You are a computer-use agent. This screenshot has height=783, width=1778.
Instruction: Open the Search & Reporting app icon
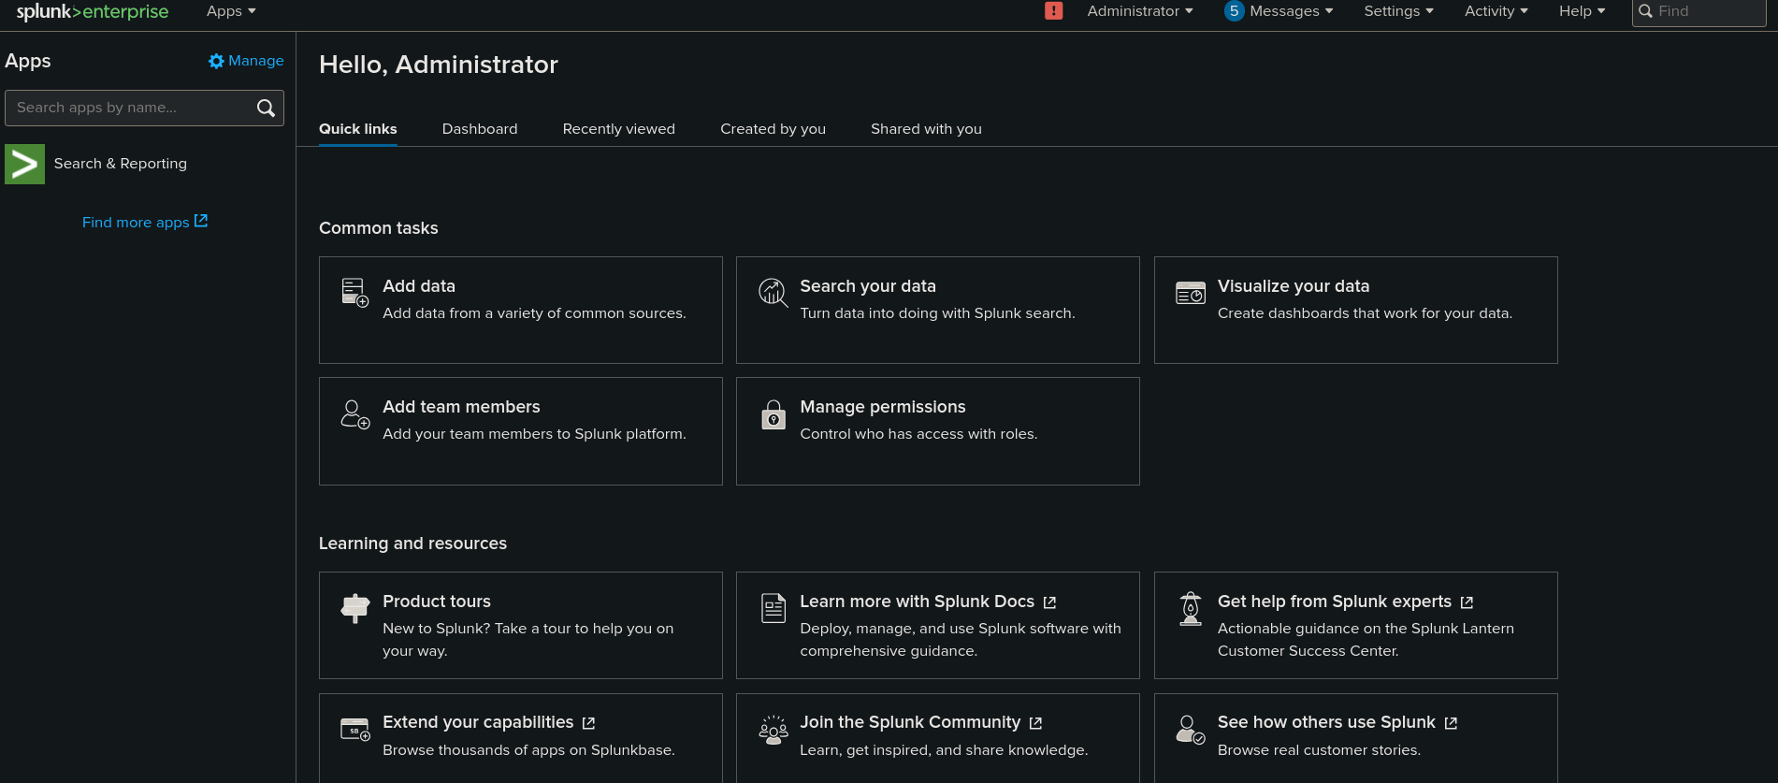(x=24, y=164)
